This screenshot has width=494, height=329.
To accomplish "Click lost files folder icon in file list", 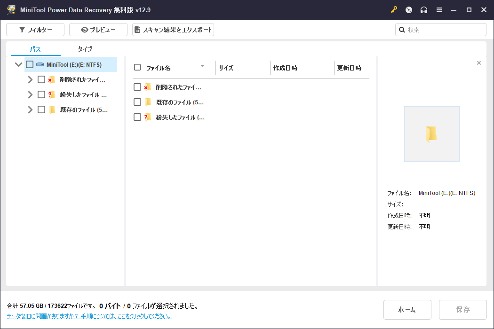I will coord(147,117).
